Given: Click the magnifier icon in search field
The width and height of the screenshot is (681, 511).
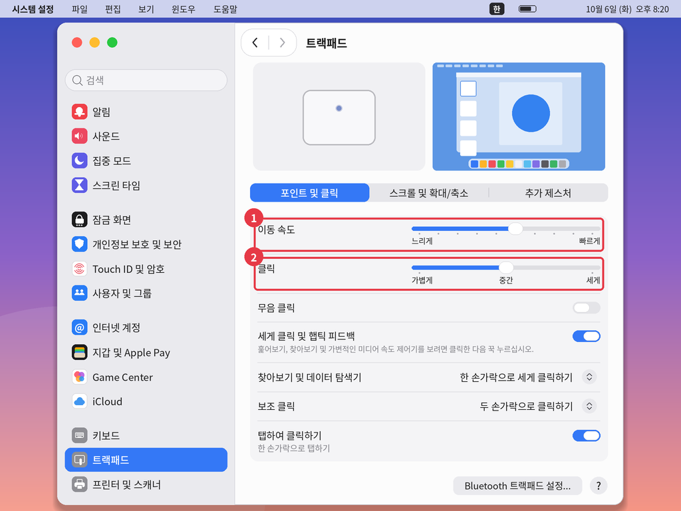Looking at the screenshot, I should click(x=77, y=81).
